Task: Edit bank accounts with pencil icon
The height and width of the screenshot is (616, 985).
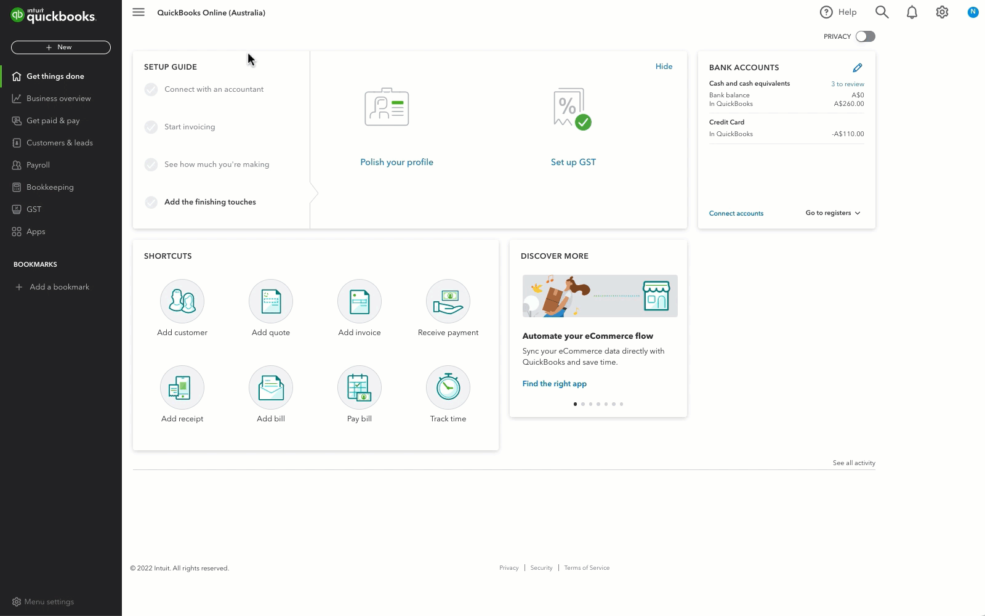Action: click(x=858, y=68)
